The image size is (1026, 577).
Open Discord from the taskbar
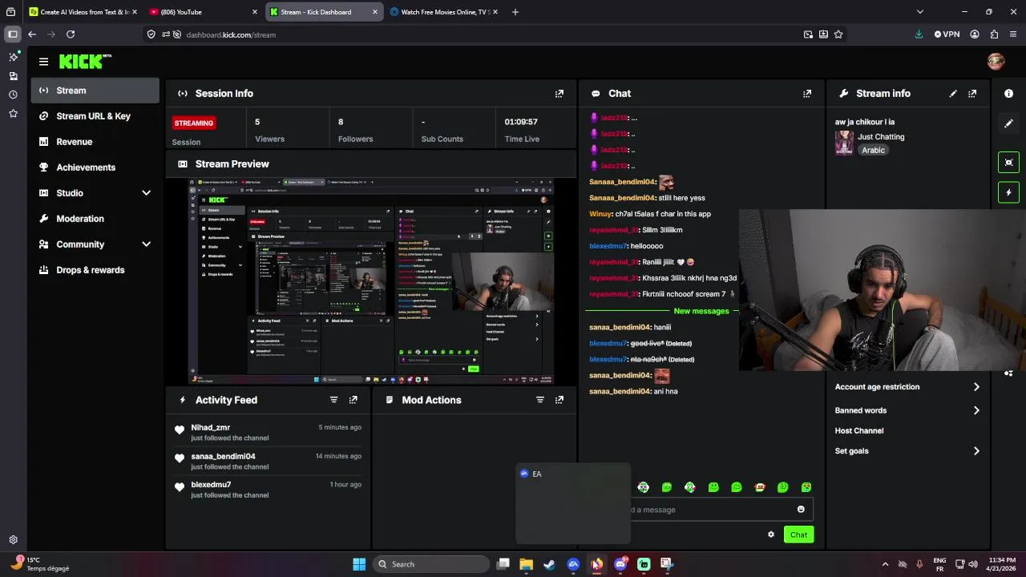[620, 564]
